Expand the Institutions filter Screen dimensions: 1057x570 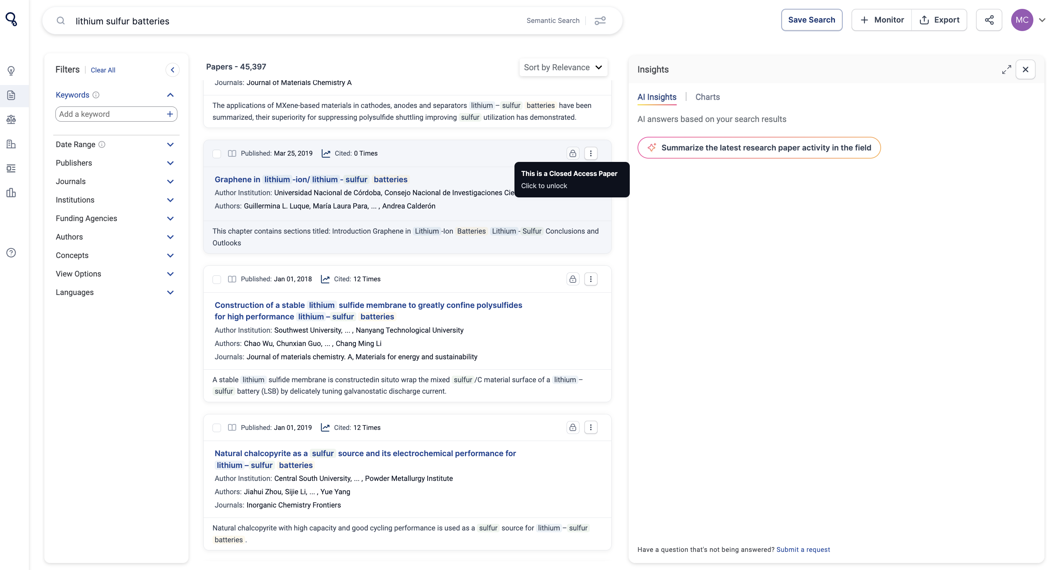point(170,200)
